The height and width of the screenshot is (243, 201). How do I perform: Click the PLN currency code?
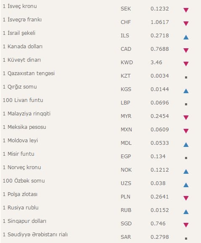pos(125,197)
